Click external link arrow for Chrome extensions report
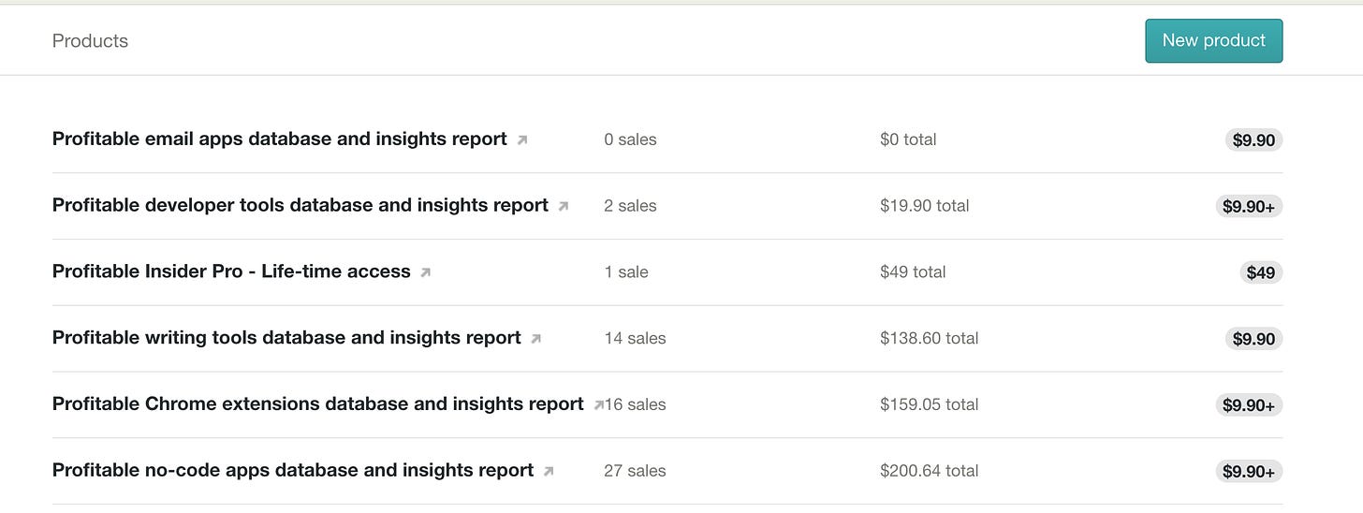The height and width of the screenshot is (513, 1363). [x=598, y=405]
